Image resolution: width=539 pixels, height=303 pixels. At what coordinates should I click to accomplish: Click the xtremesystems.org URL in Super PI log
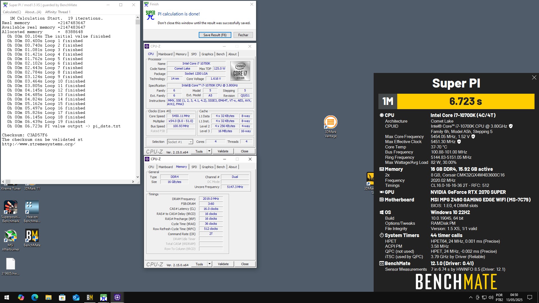pos(38,144)
